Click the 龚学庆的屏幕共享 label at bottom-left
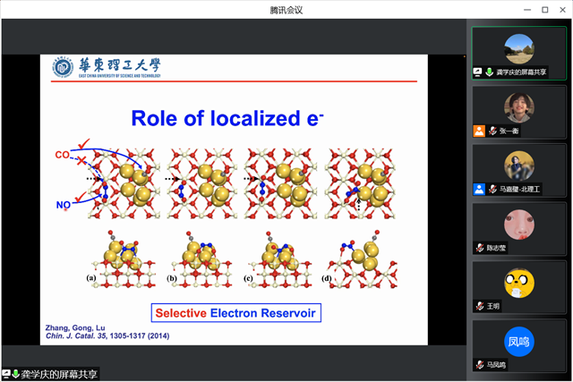573x382 pixels. tap(59, 373)
